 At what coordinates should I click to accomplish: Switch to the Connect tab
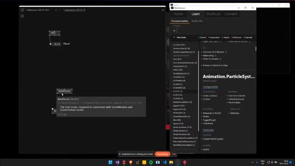click(x=230, y=14)
